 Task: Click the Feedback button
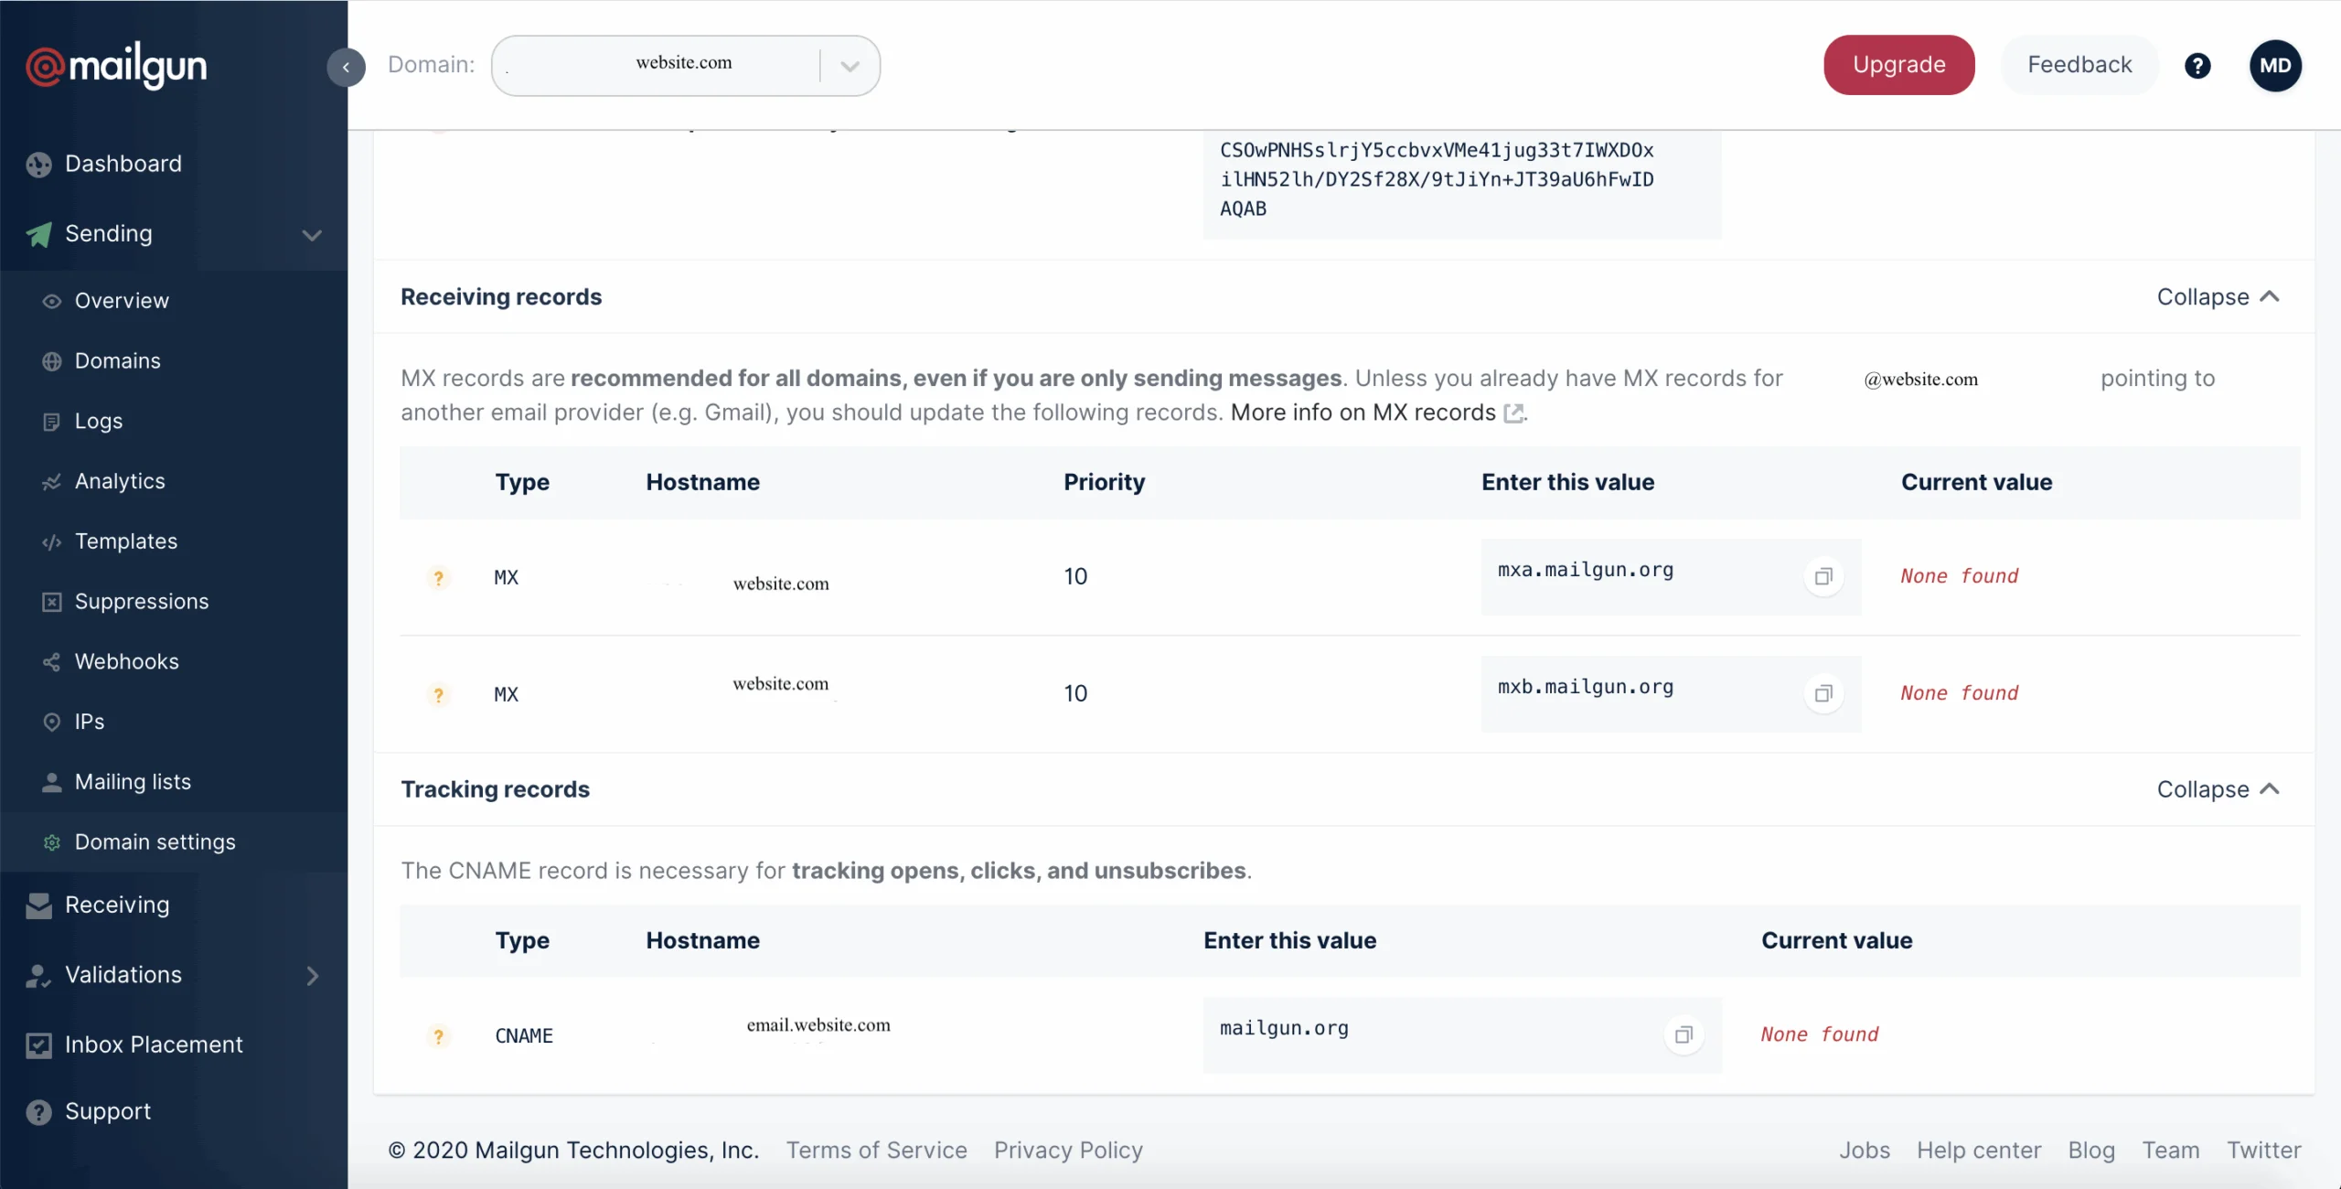(2079, 65)
